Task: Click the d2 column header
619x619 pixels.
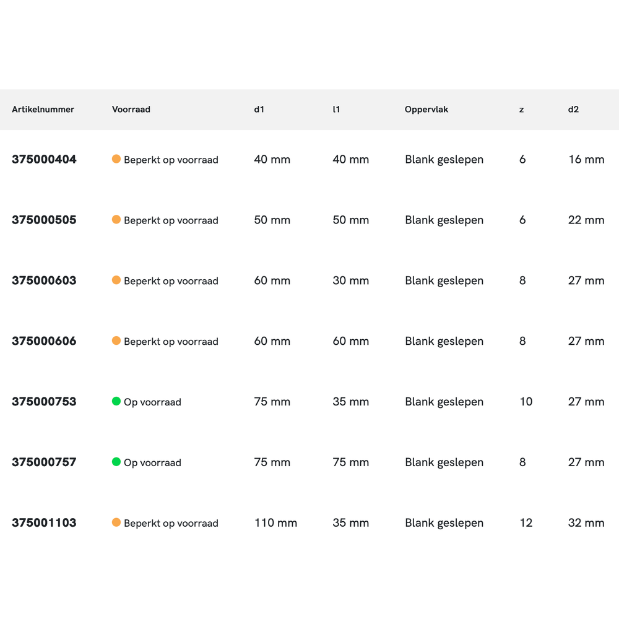Action: pos(573,110)
